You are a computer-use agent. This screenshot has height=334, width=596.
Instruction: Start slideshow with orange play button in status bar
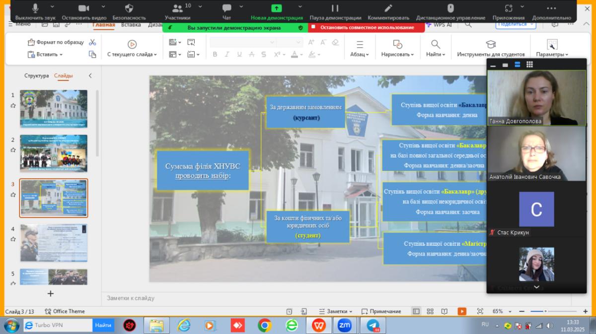[x=462, y=311]
